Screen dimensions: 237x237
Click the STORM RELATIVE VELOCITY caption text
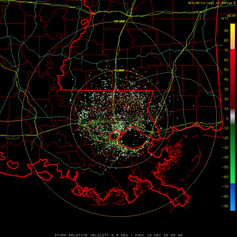coord(82,235)
